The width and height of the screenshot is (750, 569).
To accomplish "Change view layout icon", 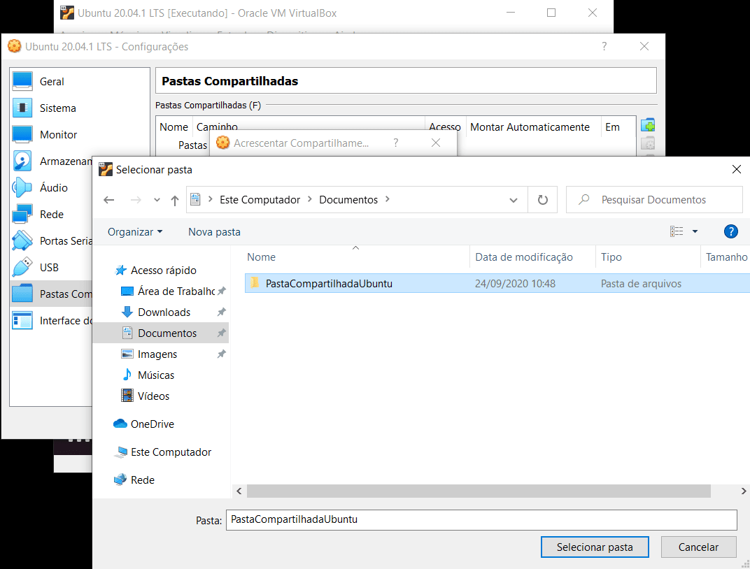I will point(677,231).
